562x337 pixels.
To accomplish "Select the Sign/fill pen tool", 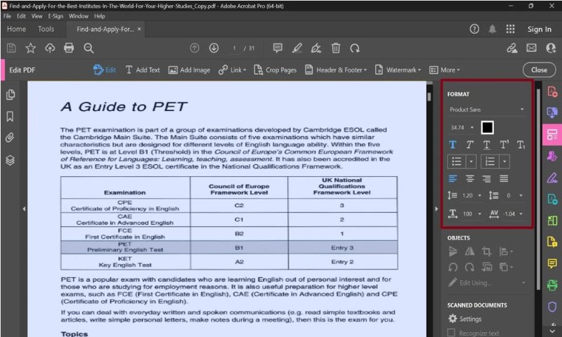I will [x=316, y=48].
